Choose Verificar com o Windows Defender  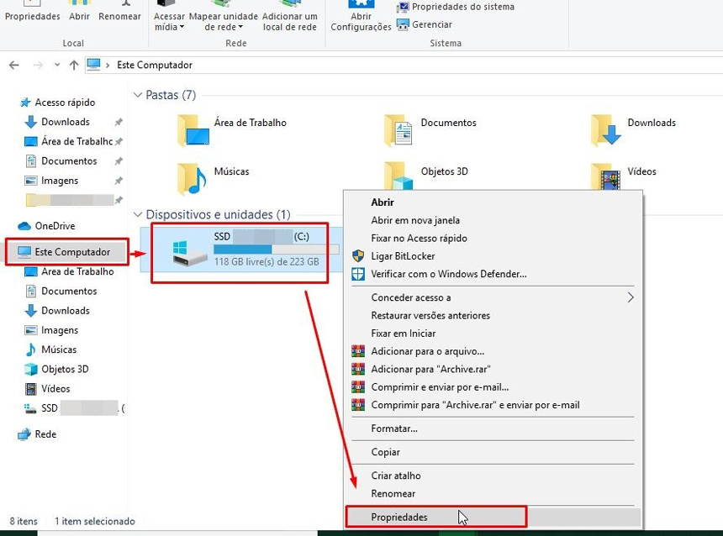pyautogui.click(x=448, y=274)
